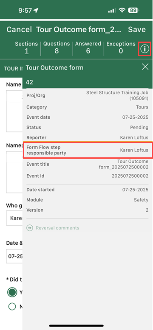Viewport: 153px width, 330px height.
Task: Tap the first Name text box
Action: pyautogui.click(x=14, y=111)
